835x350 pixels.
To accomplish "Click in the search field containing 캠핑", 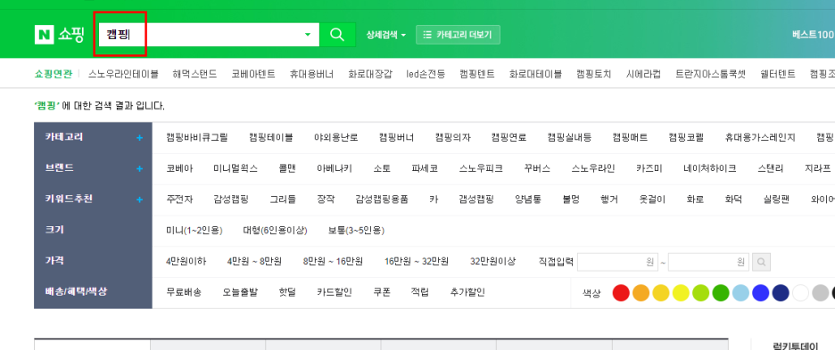I will pos(209,35).
